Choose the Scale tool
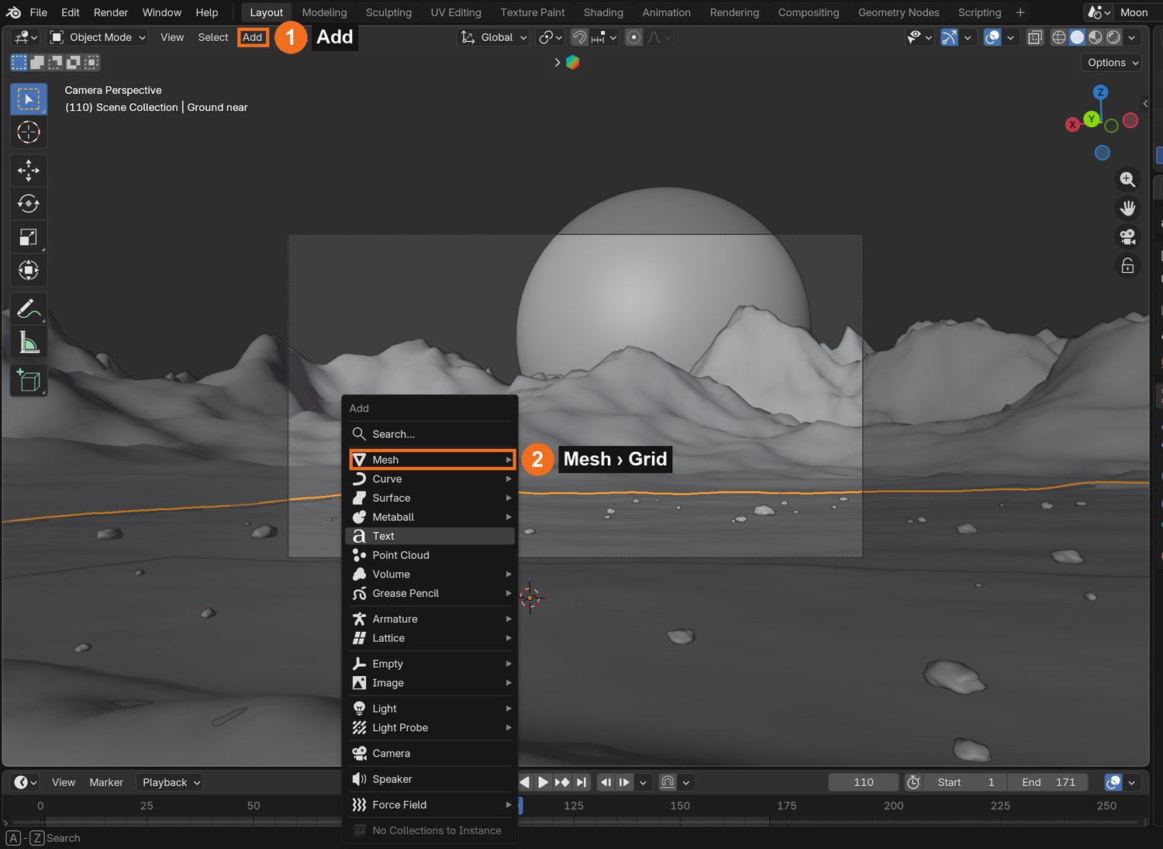Image resolution: width=1163 pixels, height=849 pixels. click(29, 237)
